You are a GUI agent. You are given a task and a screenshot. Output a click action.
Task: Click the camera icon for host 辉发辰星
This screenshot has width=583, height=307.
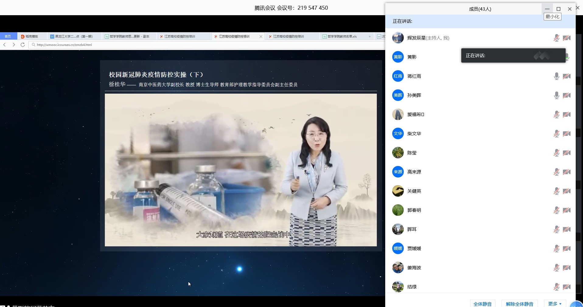566,38
